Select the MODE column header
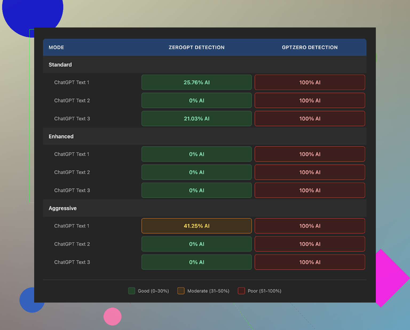 [56, 47]
